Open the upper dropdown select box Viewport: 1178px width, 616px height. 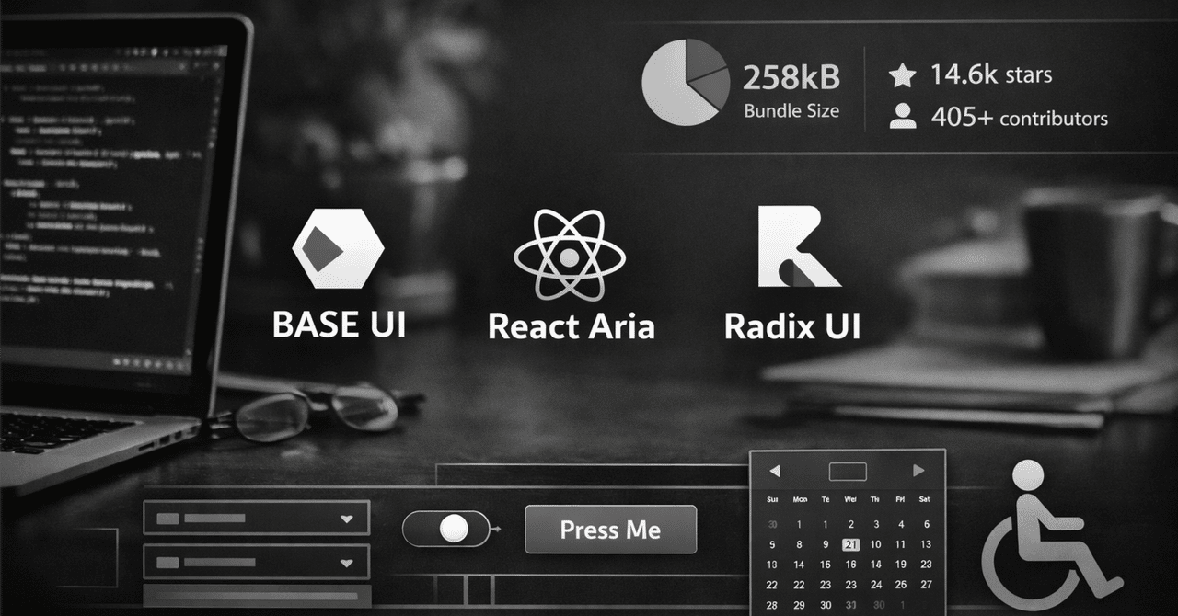click(x=257, y=518)
